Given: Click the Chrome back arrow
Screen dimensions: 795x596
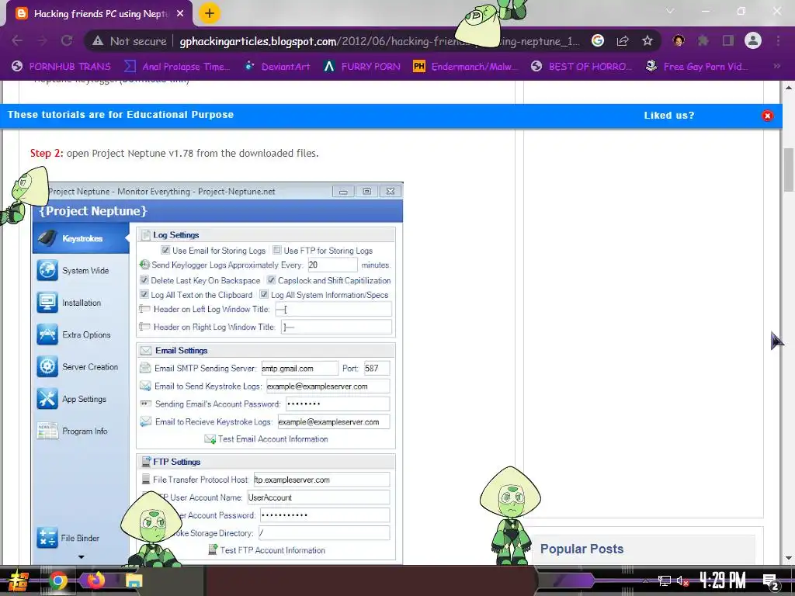Looking at the screenshot, I should [x=17, y=40].
